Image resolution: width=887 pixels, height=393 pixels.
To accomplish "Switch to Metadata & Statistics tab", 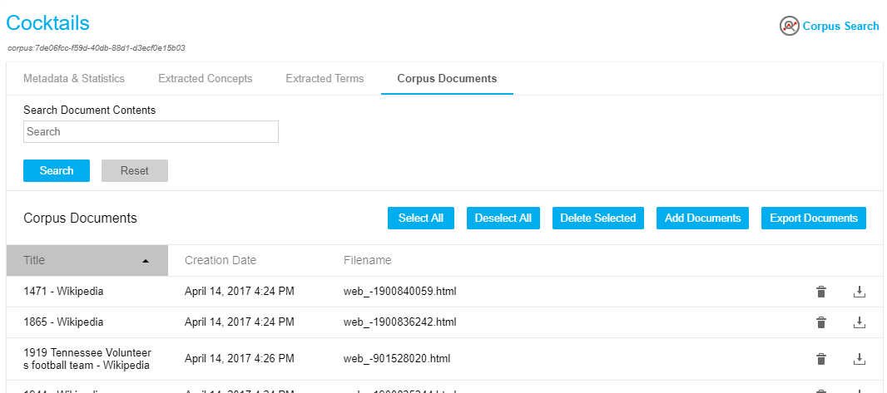I will (x=74, y=79).
